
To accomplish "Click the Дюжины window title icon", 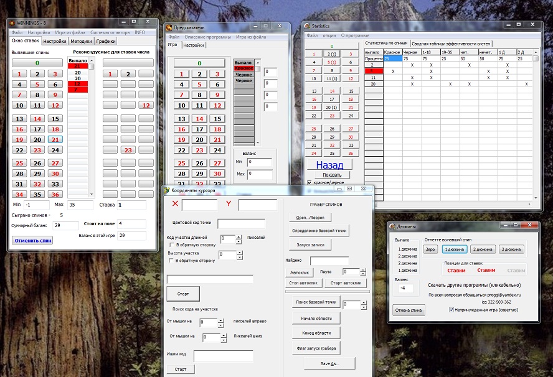I will 392,226.
